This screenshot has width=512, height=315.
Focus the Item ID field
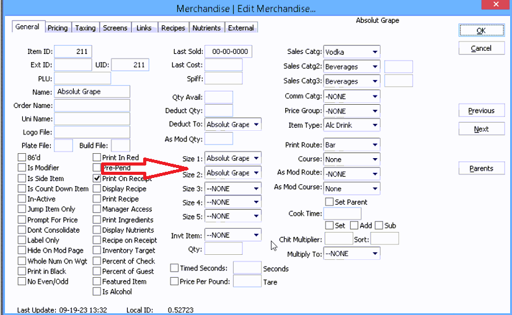(x=73, y=51)
